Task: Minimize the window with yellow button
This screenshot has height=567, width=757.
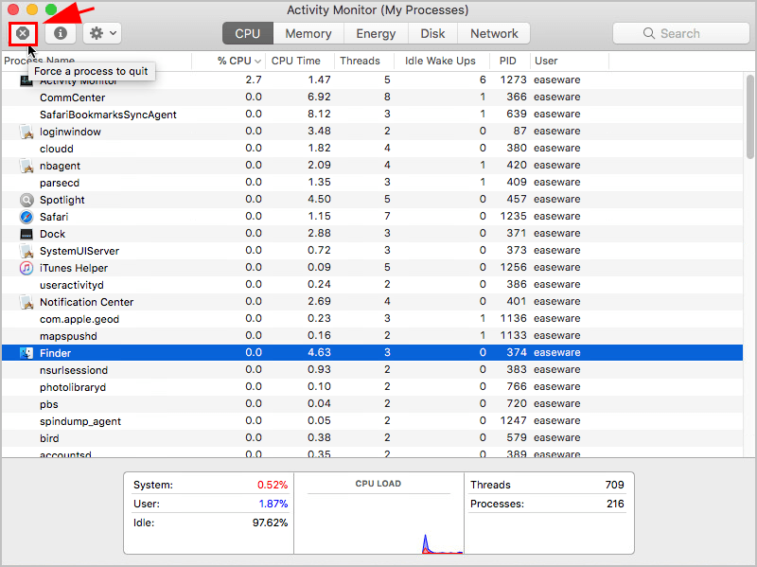Action: point(32,9)
